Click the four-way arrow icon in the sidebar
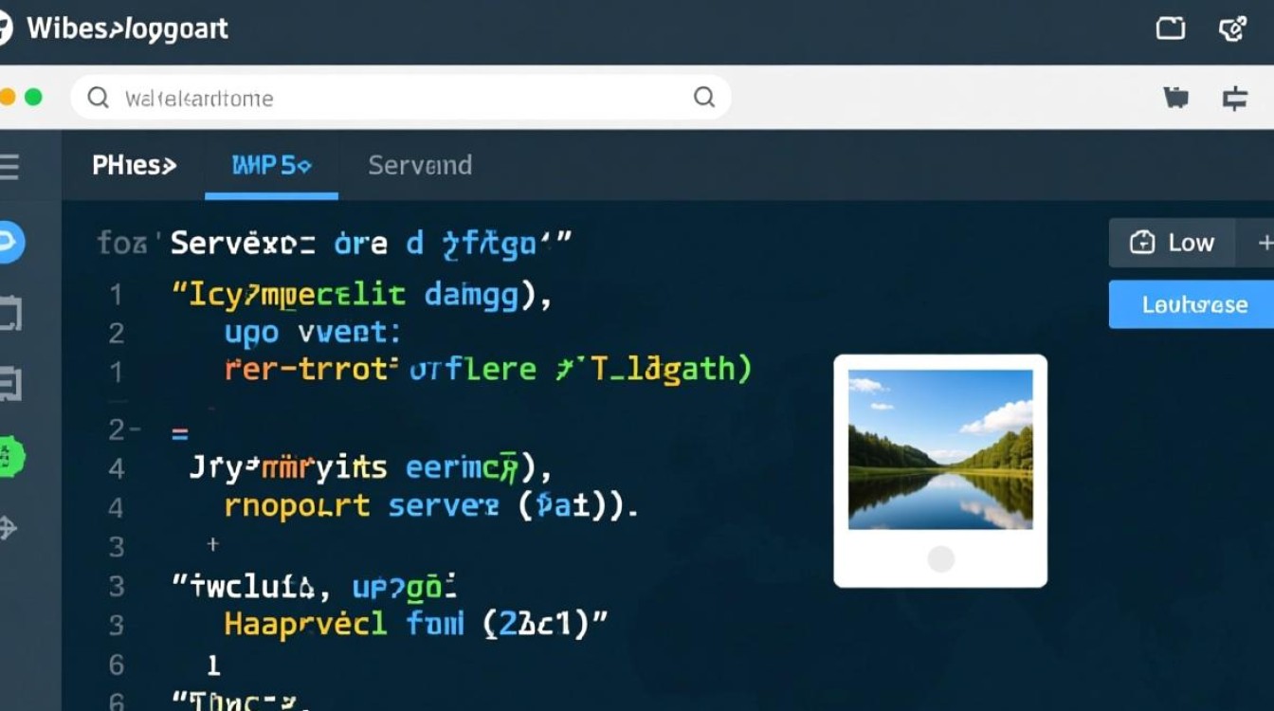 click(x=8, y=528)
